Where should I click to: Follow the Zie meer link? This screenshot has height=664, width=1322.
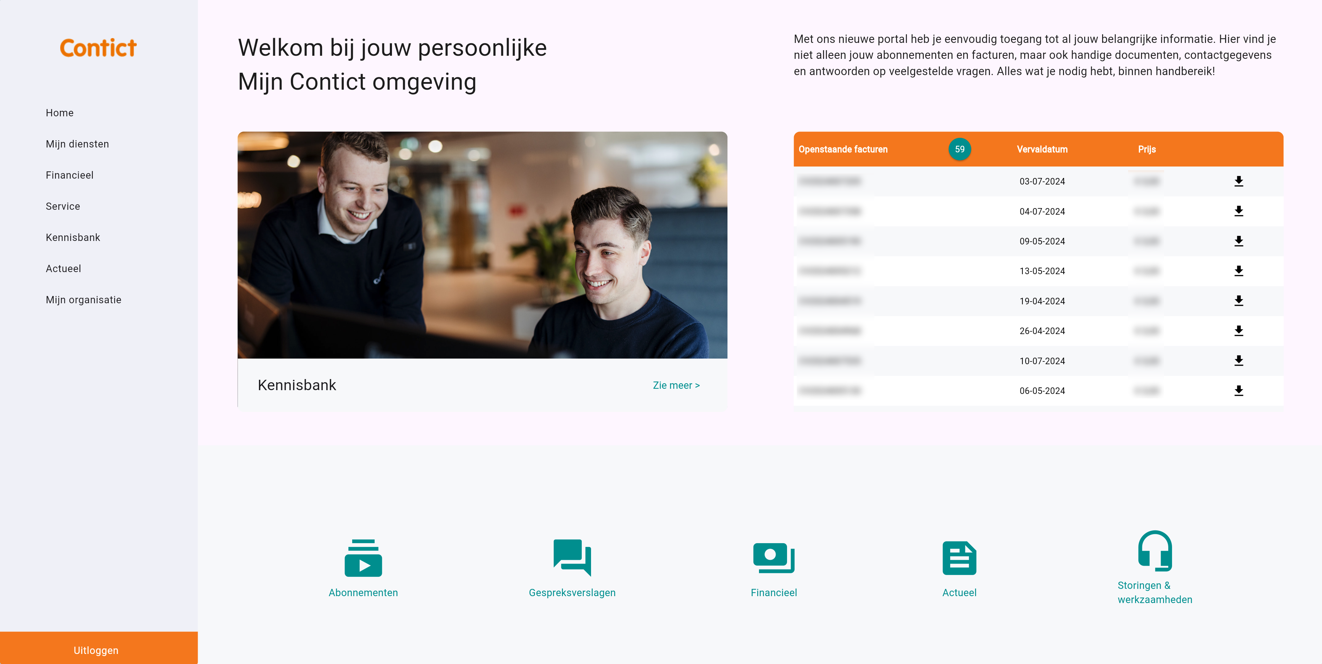676,385
